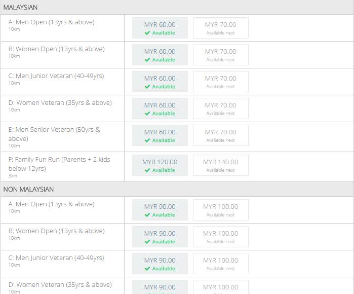The height and width of the screenshot is (294, 354).
Task: Click MYR 70.00 next price for Malaysian Men Open
Action: coord(221,28)
